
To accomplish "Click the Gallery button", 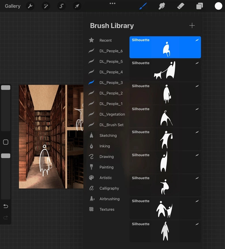I will (13, 6).
